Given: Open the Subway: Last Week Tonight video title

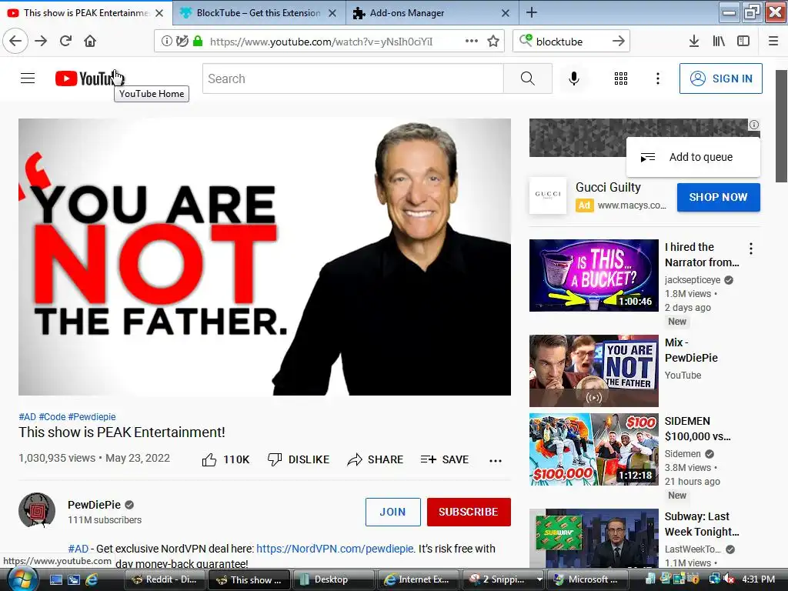Looking at the screenshot, I should tap(702, 524).
